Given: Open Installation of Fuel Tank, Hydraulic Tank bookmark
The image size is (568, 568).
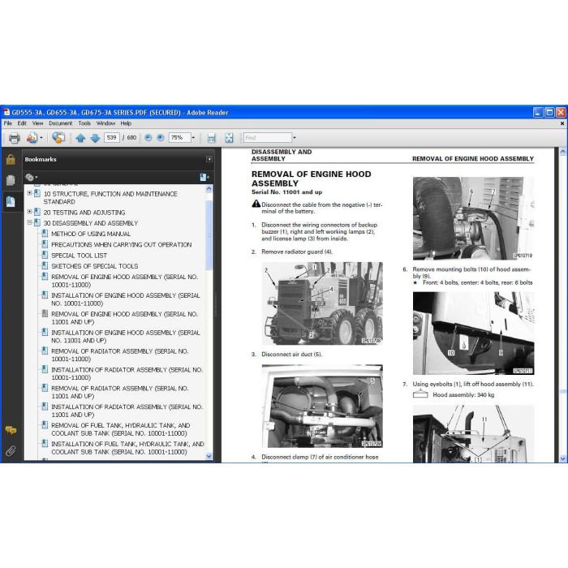Looking at the screenshot, I should [x=128, y=448].
